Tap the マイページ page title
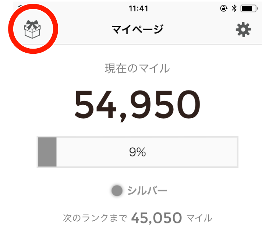The image size is (276, 233). point(137,29)
